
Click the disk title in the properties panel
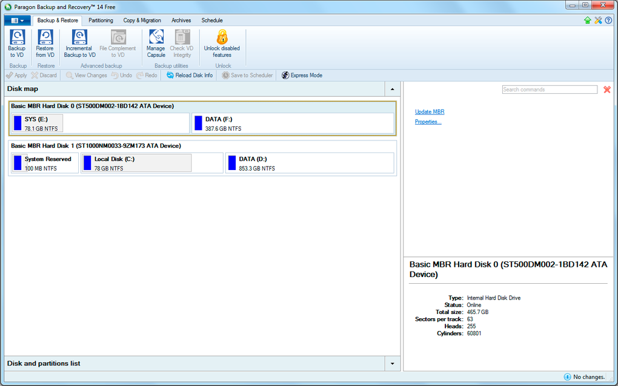click(x=508, y=269)
